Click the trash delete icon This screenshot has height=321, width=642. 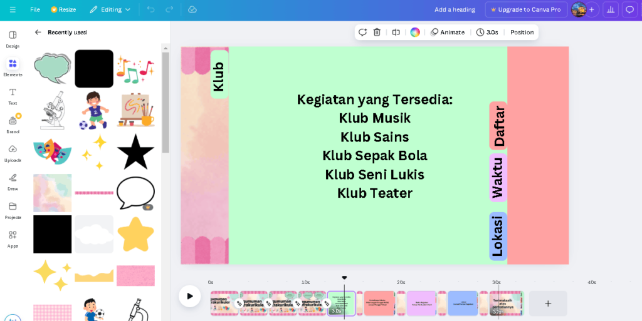(377, 33)
